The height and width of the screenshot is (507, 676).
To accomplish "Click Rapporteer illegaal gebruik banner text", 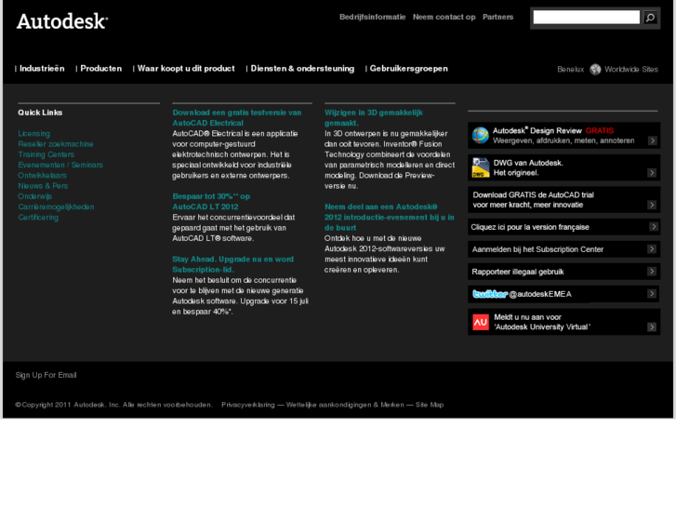I will point(518,272).
